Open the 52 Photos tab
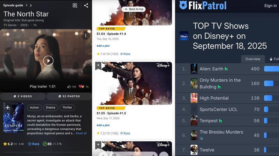279x156 pixels. click(69, 96)
